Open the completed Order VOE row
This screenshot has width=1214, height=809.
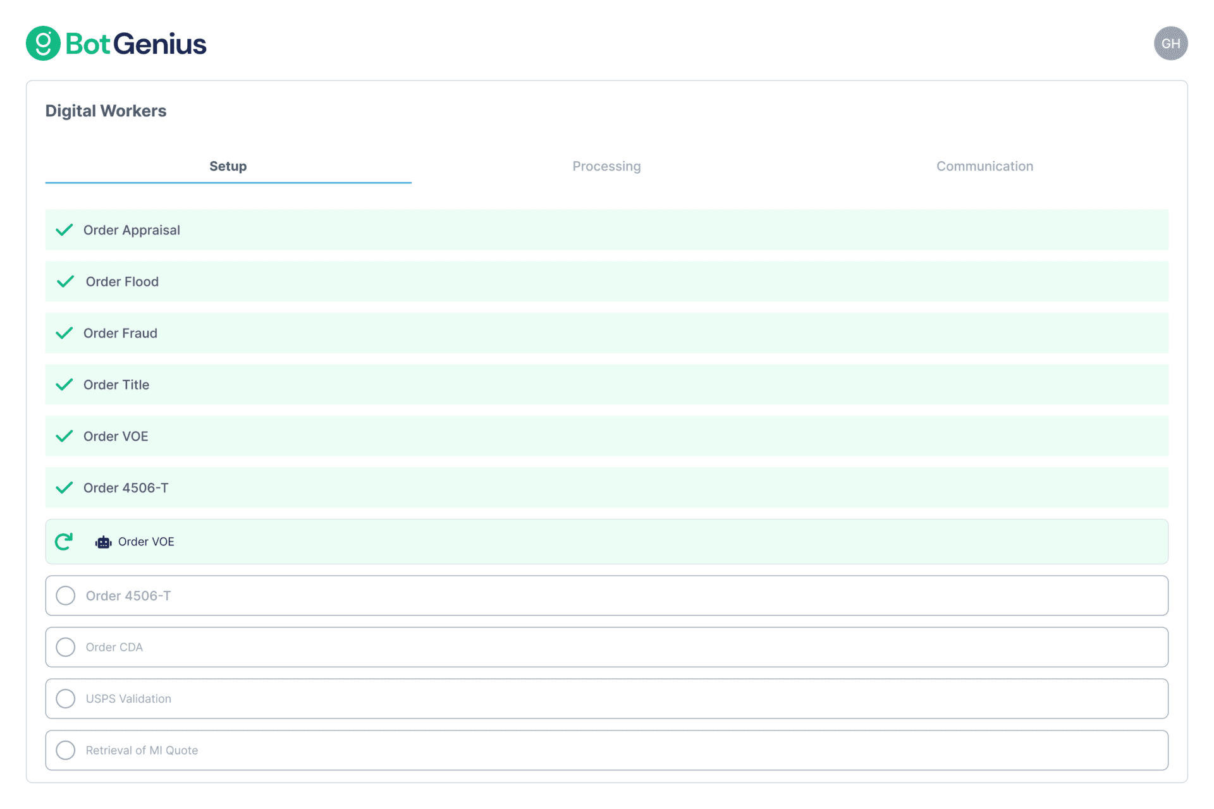pyautogui.click(x=116, y=437)
